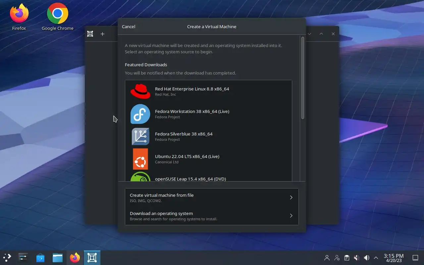Click the Red Hat logo icon

[140, 91]
